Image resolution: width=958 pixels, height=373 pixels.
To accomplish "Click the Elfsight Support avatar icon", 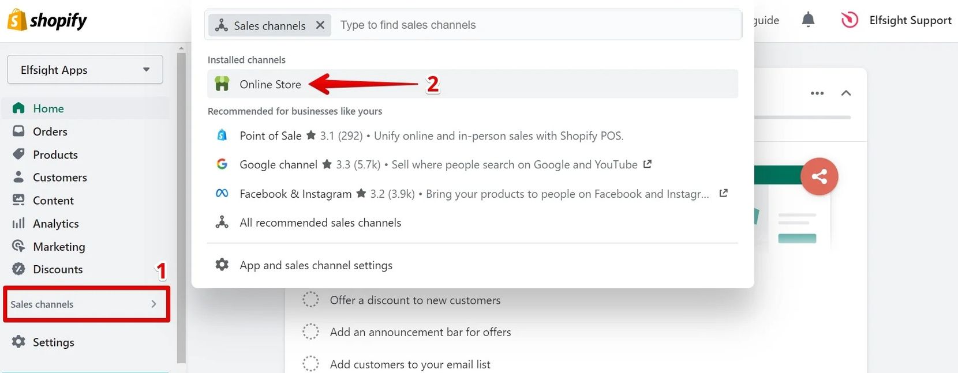I will [850, 20].
